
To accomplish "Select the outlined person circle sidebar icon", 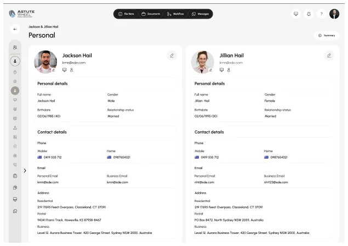I will click(15, 61).
